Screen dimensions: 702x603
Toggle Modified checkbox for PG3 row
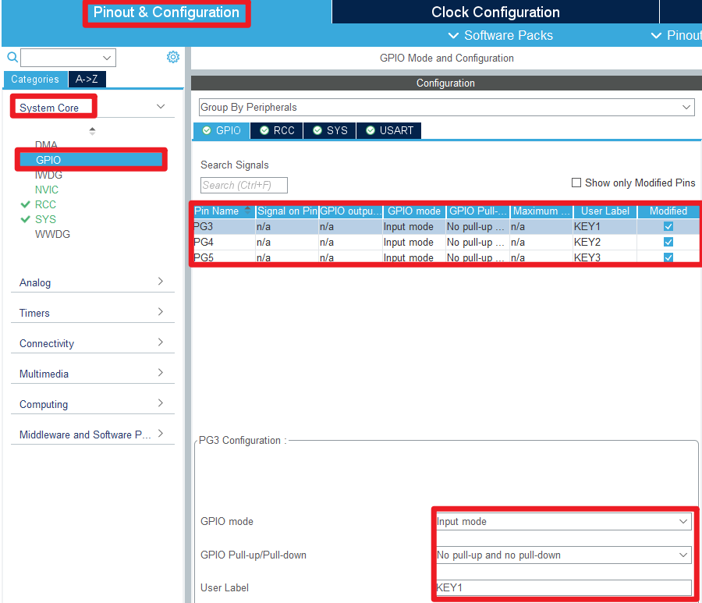tap(668, 226)
